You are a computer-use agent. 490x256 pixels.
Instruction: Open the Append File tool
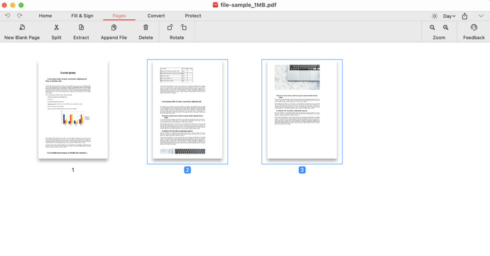pyautogui.click(x=114, y=27)
